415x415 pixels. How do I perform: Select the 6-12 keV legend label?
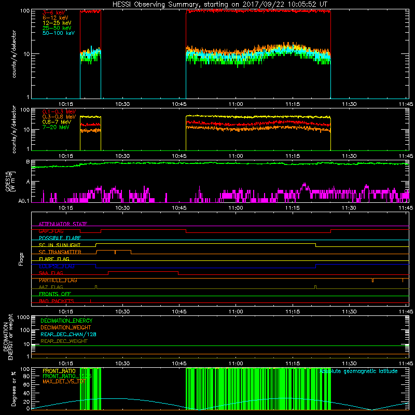pos(56,18)
